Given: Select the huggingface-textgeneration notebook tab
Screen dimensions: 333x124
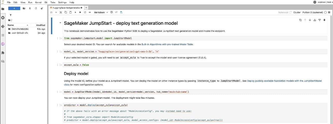Looking at the screenshot, I should point(65,8).
